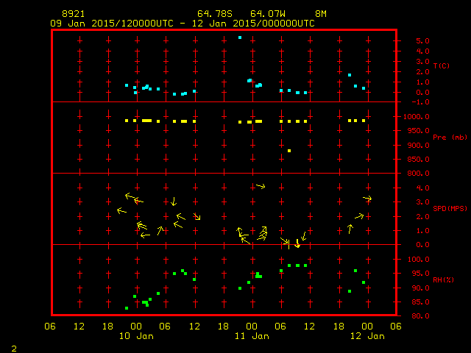Select the end date 12 Jan 2015/000000UTC
The width and height of the screenshot is (471, 353).
pos(252,23)
